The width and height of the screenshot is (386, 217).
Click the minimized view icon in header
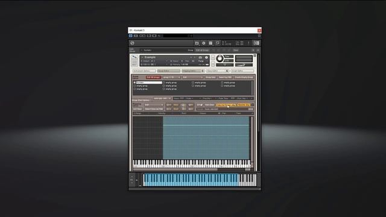(x=217, y=43)
